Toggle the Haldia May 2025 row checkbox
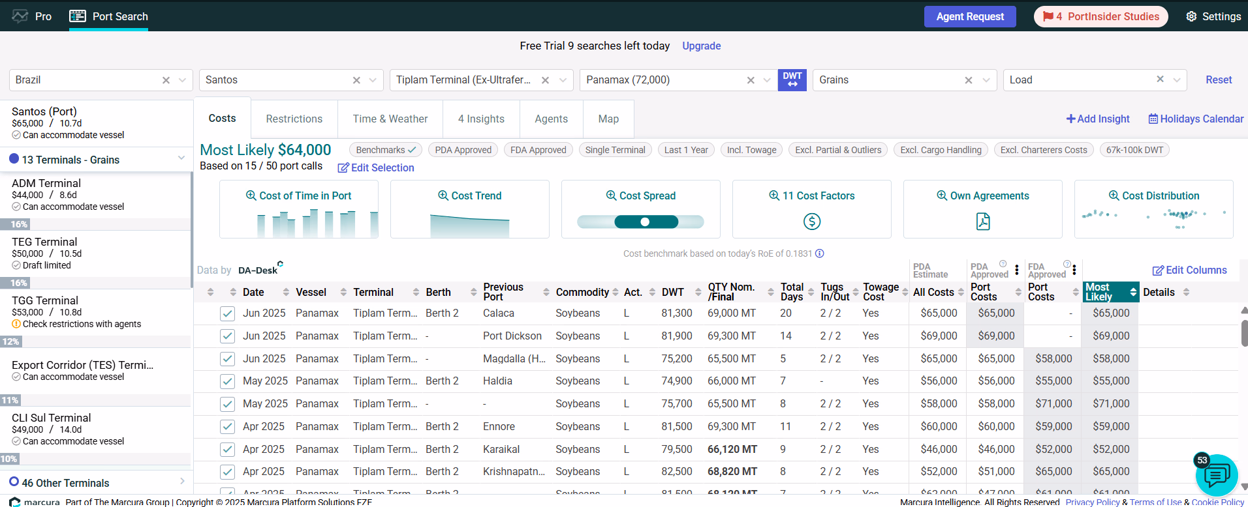The width and height of the screenshot is (1248, 507). (227, 381)
